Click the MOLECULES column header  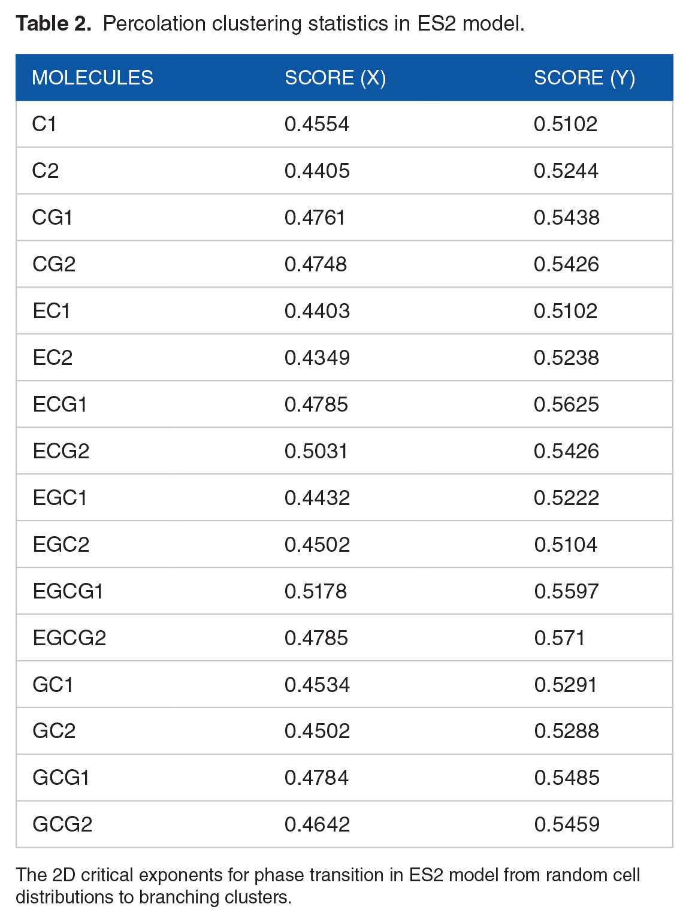click(x=92, y=78)
